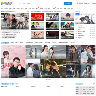Click the star icon to bookmark this site
This screenshot has height=96, width=96.
click(84, 3)
